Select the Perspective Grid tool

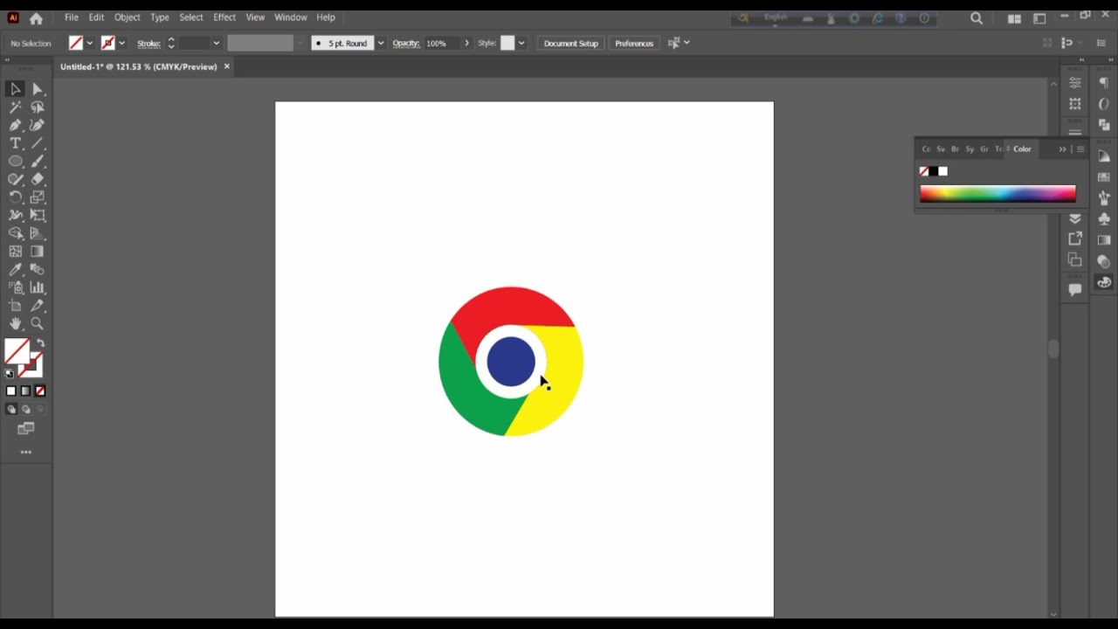tap(38, 233)
